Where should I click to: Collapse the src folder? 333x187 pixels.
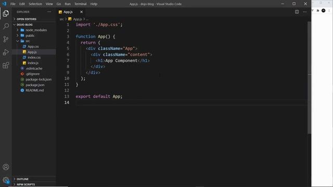point(34,41)
